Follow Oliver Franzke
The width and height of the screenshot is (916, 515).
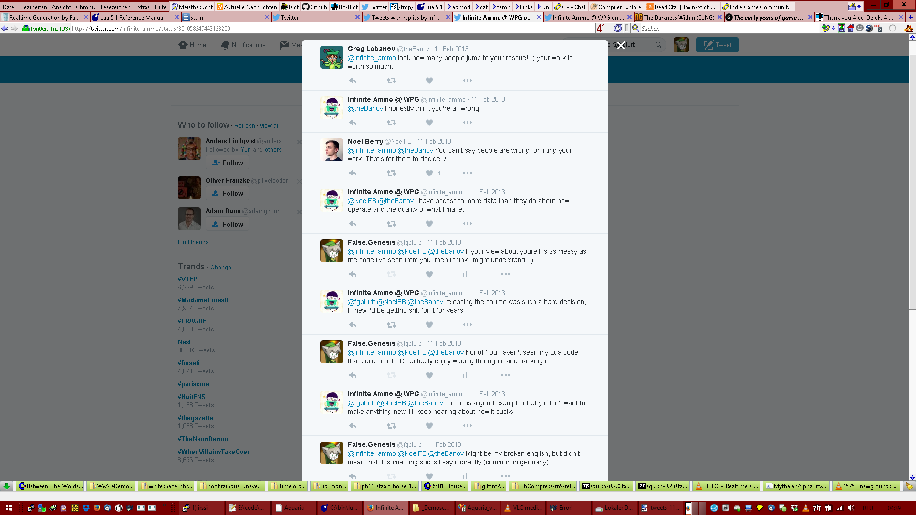[228, 193]
